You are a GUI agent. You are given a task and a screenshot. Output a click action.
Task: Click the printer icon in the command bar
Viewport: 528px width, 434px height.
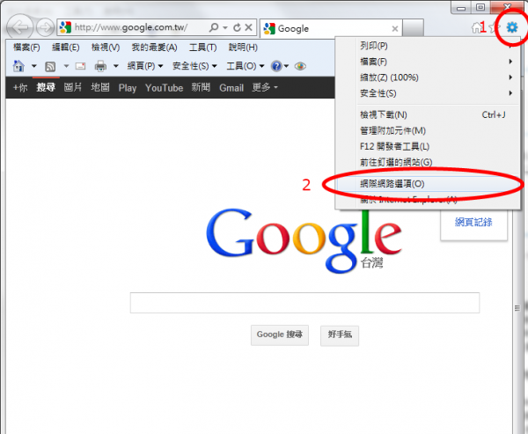[x=100, y=66]
